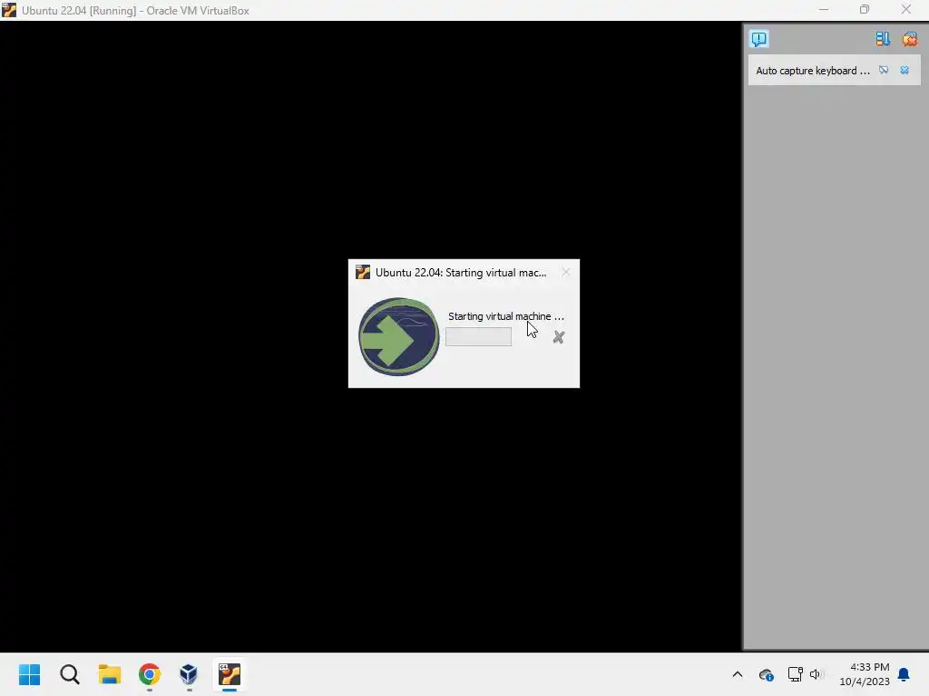
Task: Click the Starting virtual machine label
Action: 506,316
